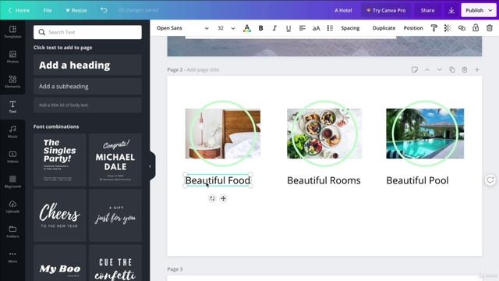Add notes to Page 2
This screenshot has height=281, width=499.
pyautogui.click(x=414, y=69)
